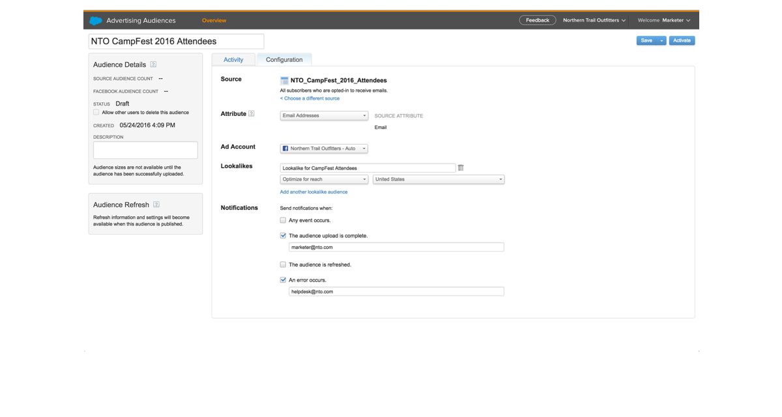Image resolution: width=782 pixels, height=417 pixels.
Task: Click the source data extension icon
Action: 284,81
